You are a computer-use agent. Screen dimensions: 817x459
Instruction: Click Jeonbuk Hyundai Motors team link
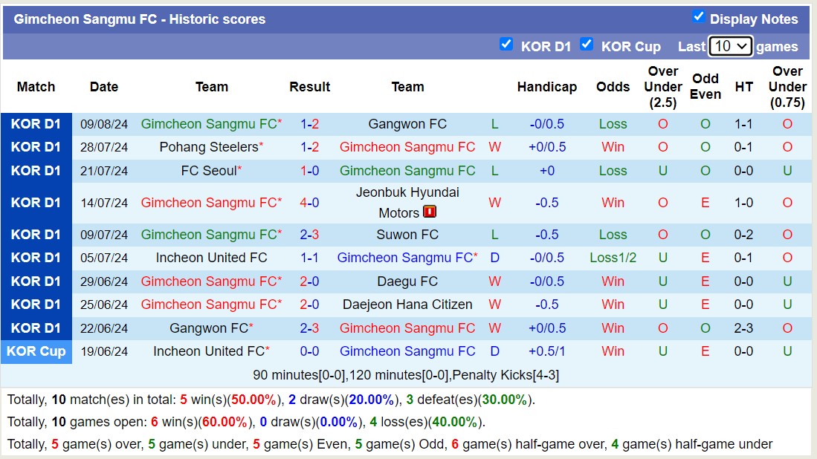click(x=407, y=193)
